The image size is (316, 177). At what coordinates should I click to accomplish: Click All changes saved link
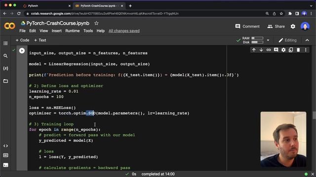[x=124, y=31]
